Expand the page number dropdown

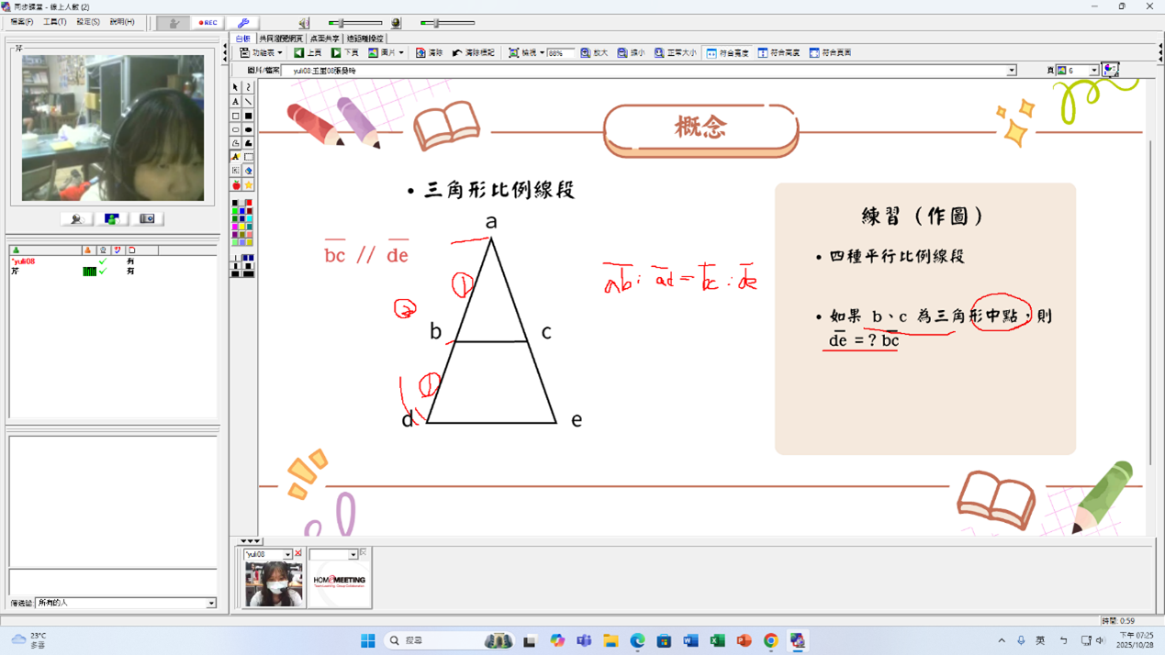click(1093, 71)
